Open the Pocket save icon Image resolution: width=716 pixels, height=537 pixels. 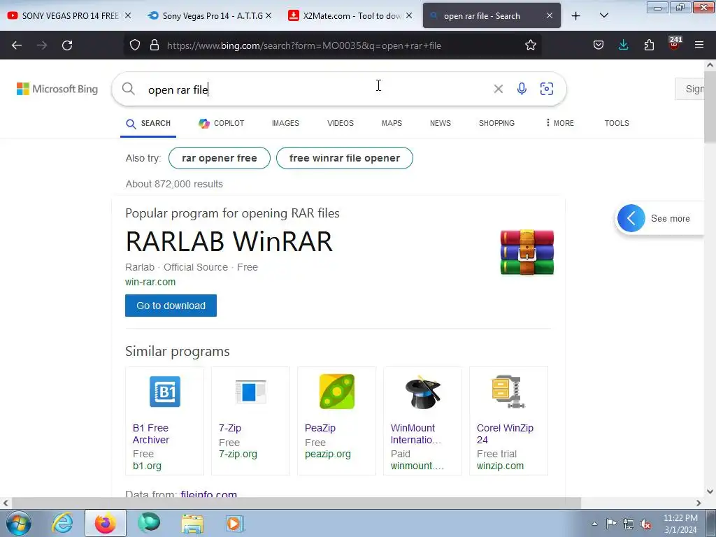pyautogui.click(x=599, y=45)
